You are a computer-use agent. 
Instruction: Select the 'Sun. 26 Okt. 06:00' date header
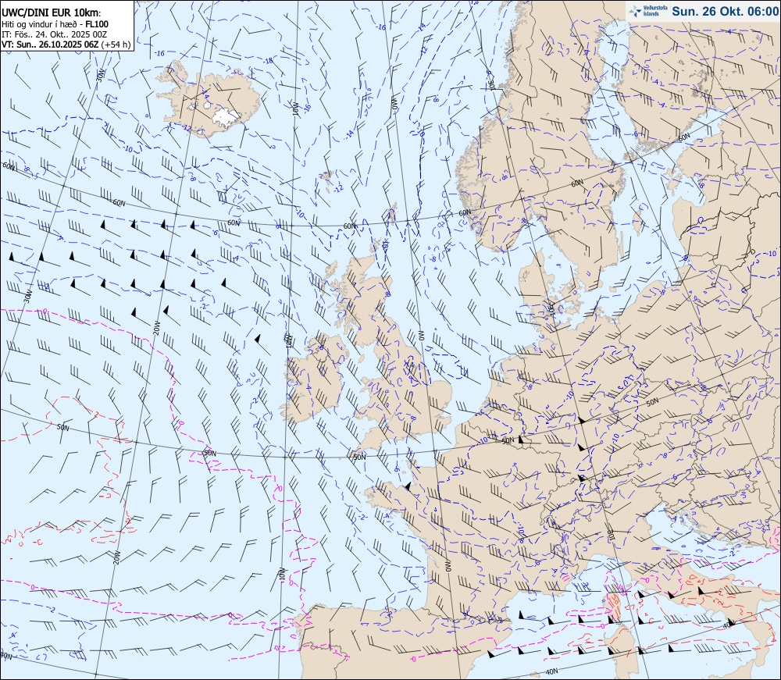726,11
